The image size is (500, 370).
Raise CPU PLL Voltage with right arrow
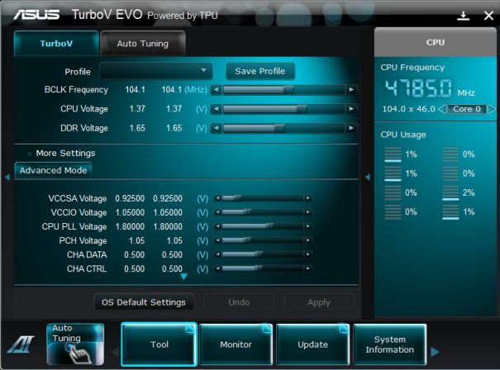point(307,226)
